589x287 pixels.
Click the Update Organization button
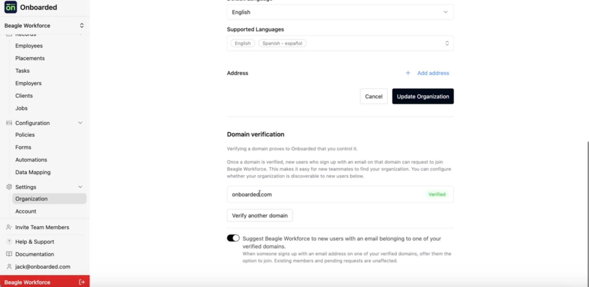pos(423,96)
